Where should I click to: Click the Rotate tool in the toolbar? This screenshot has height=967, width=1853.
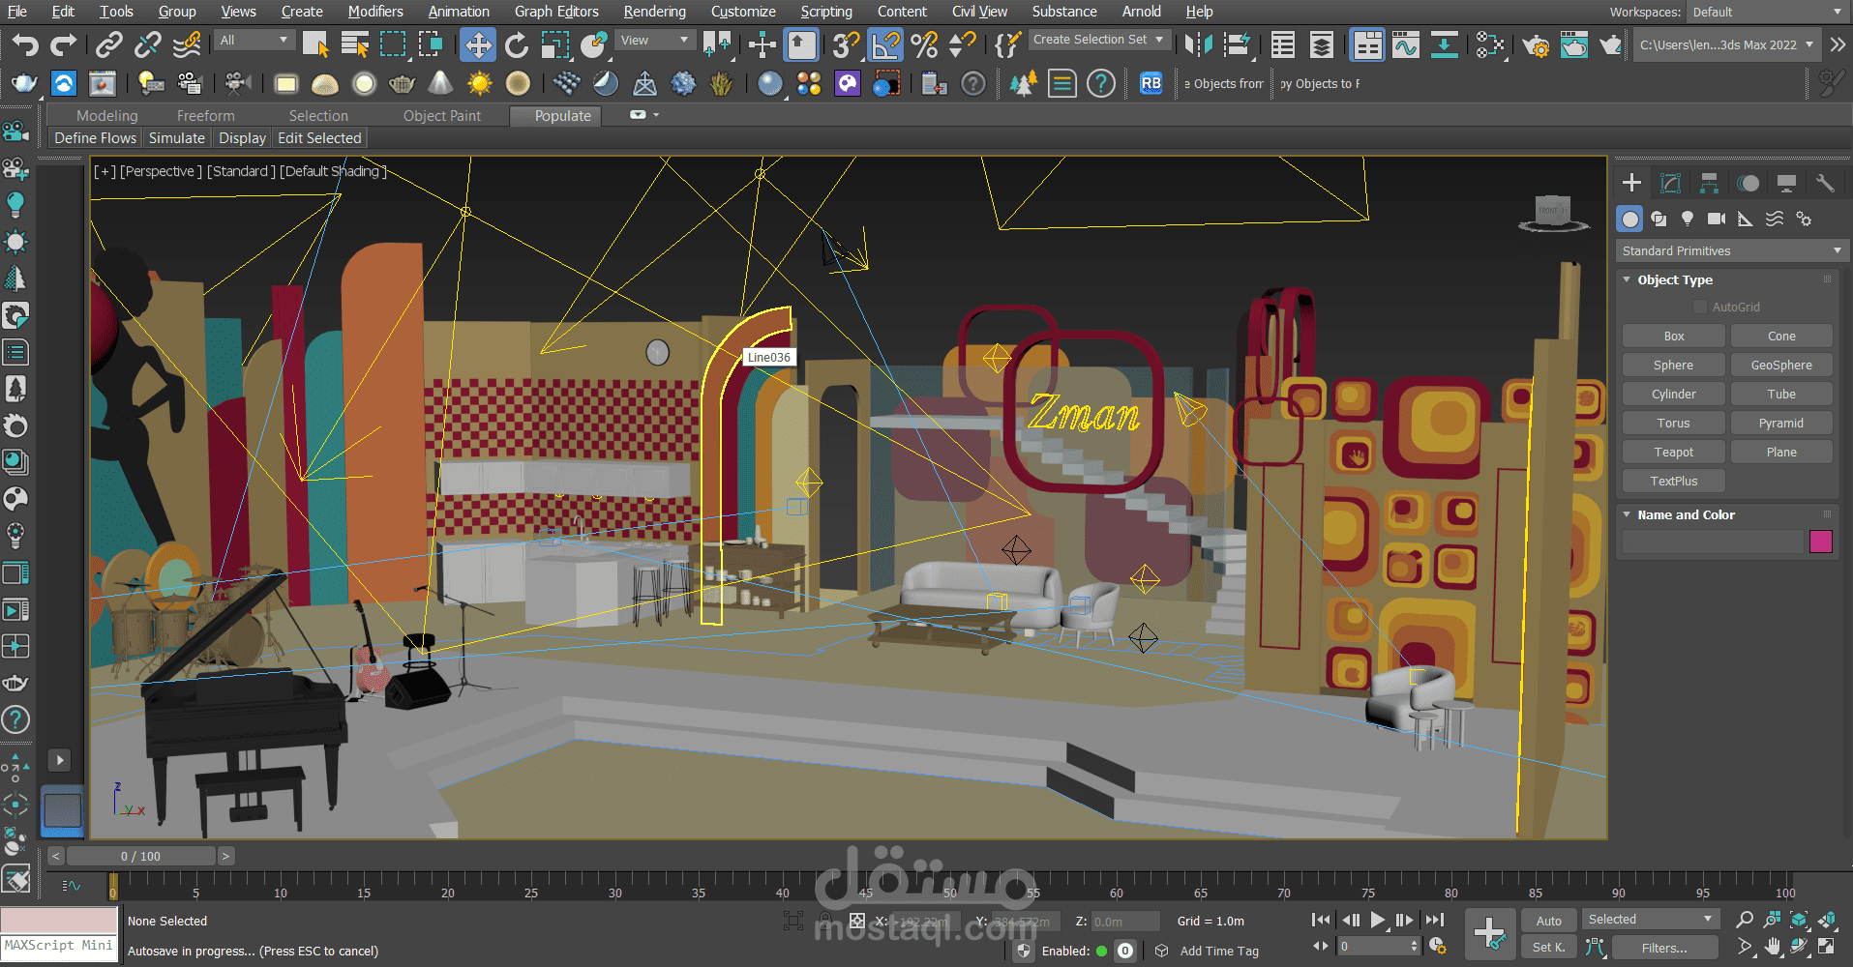(x=517, y=44)
